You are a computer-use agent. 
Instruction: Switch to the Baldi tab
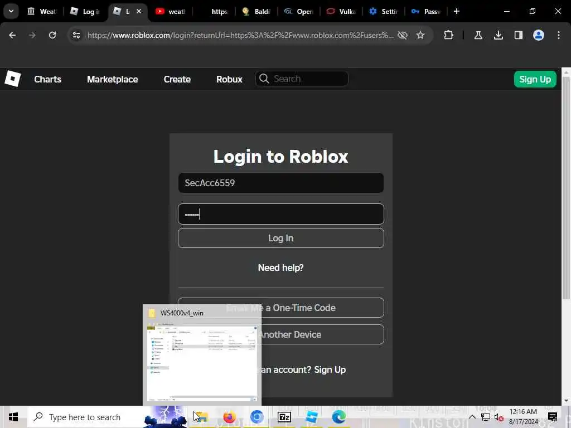click(x=257, y=12)
